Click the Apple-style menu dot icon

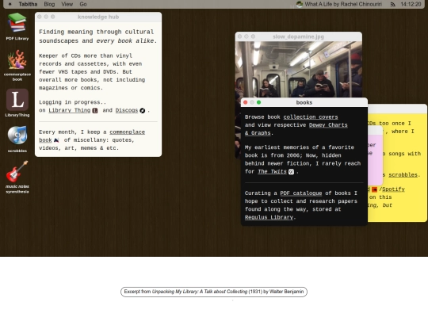[x=10, y=4]
